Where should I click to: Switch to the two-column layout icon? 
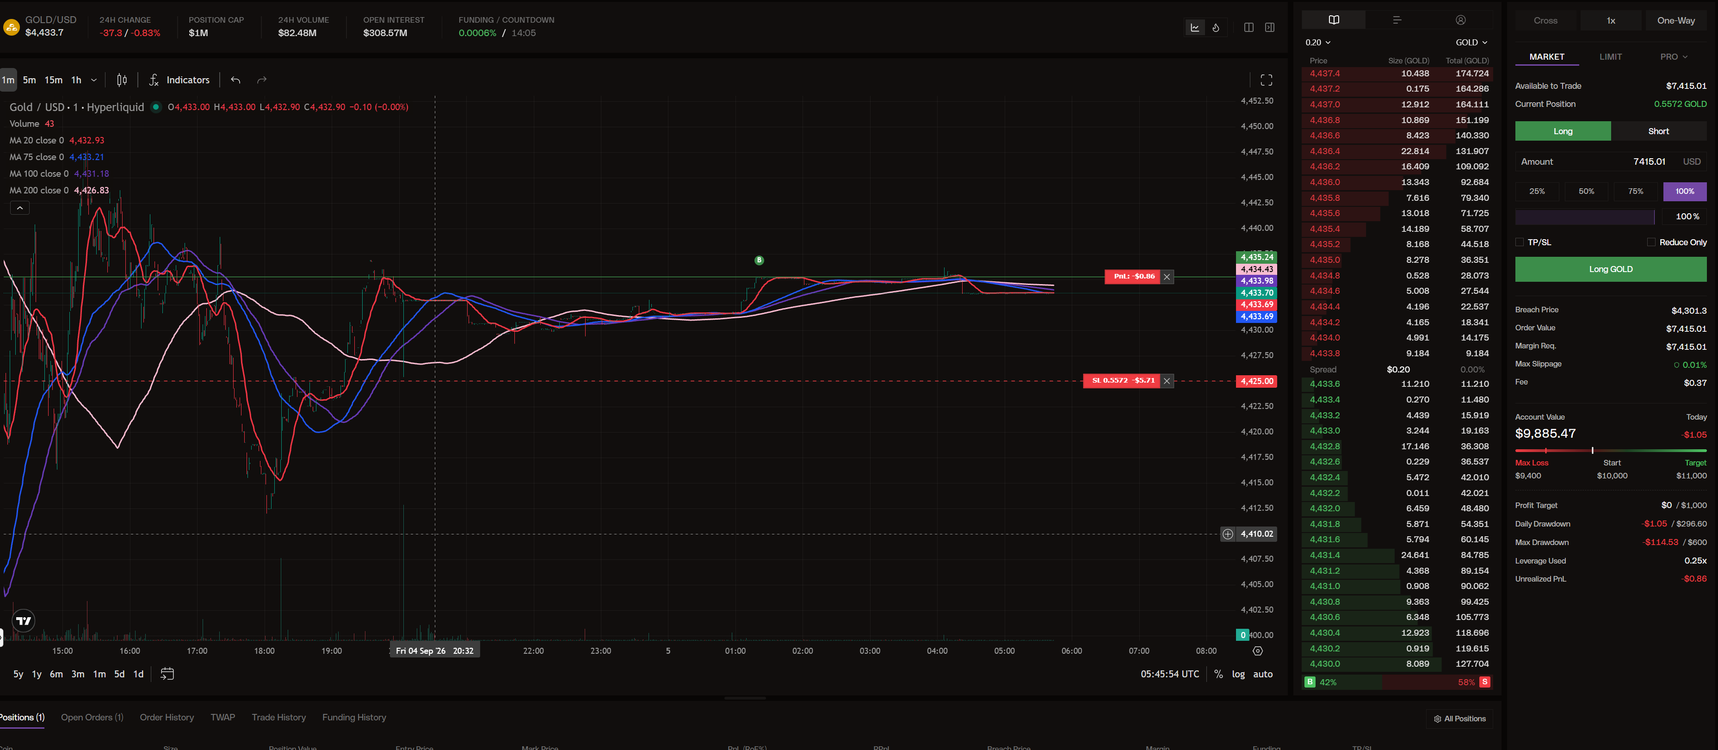pos(1248,27)
